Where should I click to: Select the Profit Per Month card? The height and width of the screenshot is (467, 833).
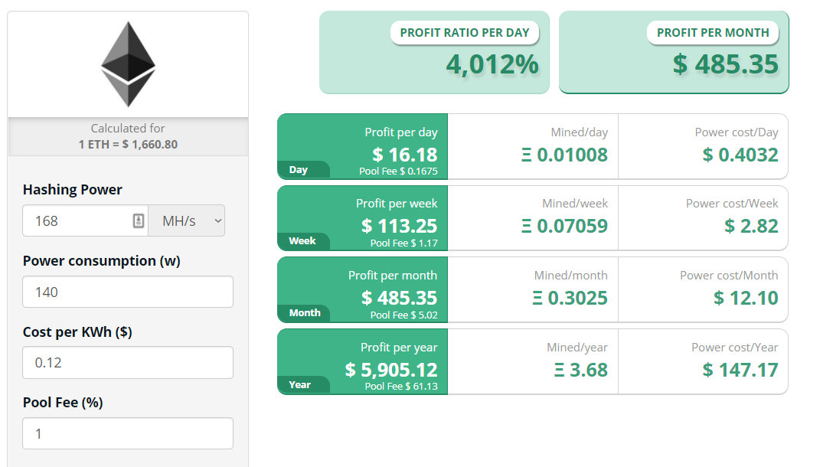[674, 52]
